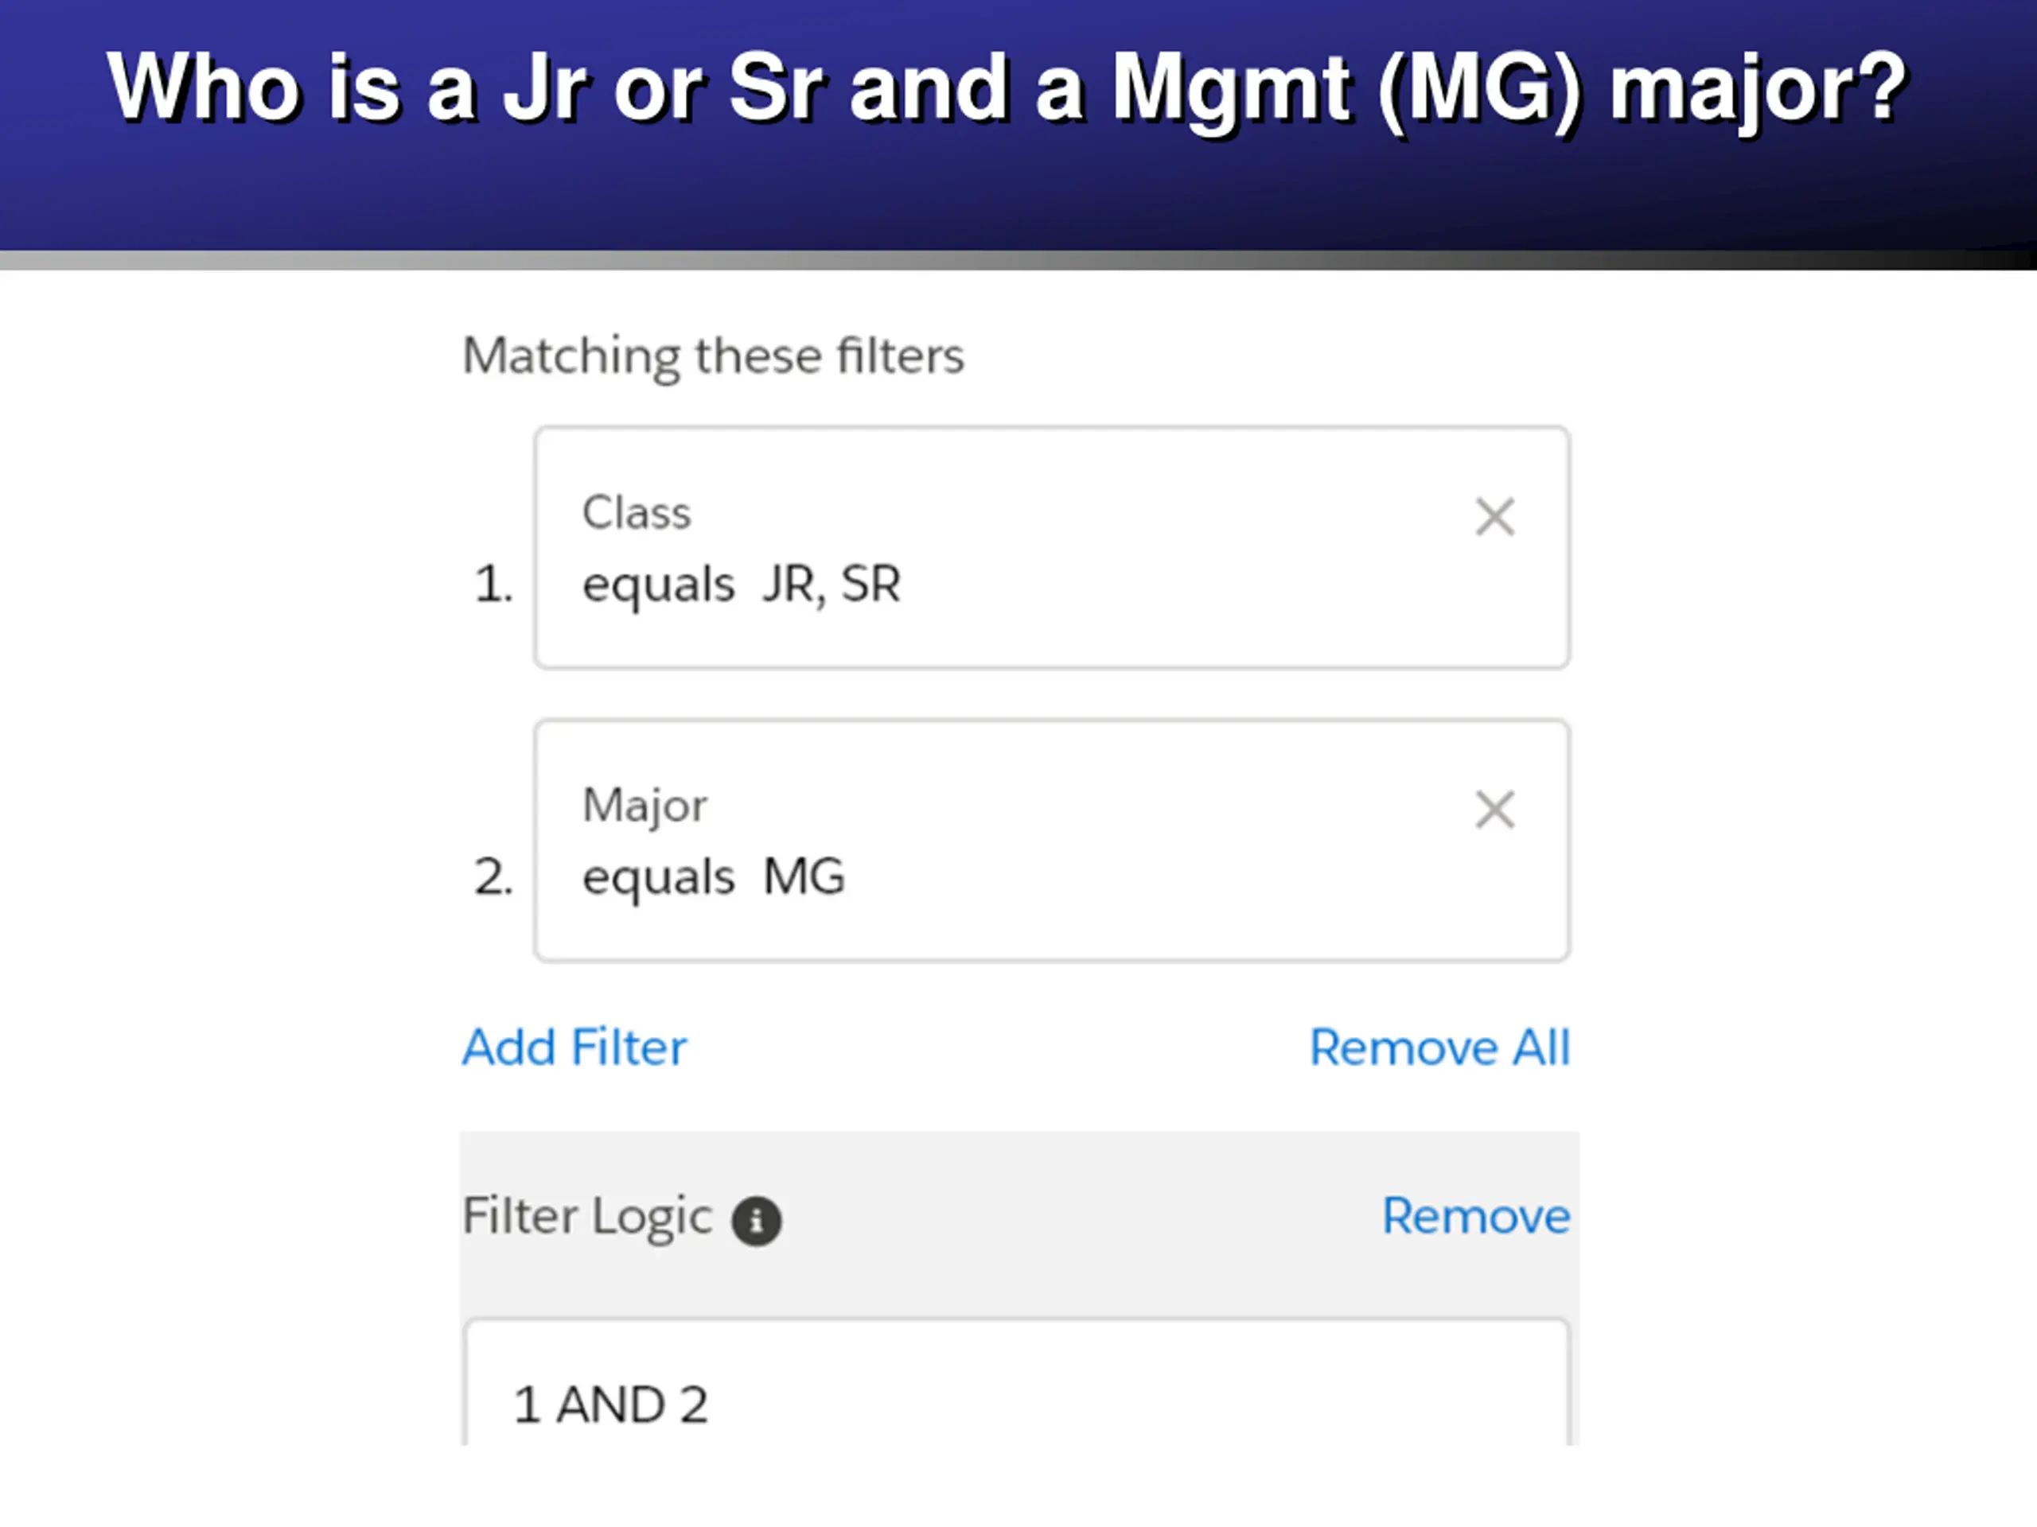The height and width of the screenshot is (1527, 2037).
Task: Click the slide title about Mgmt major
Action: [1006, 88]
